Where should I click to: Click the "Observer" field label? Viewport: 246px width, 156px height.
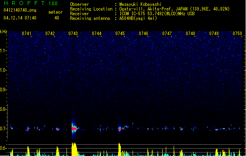point(79,4)
